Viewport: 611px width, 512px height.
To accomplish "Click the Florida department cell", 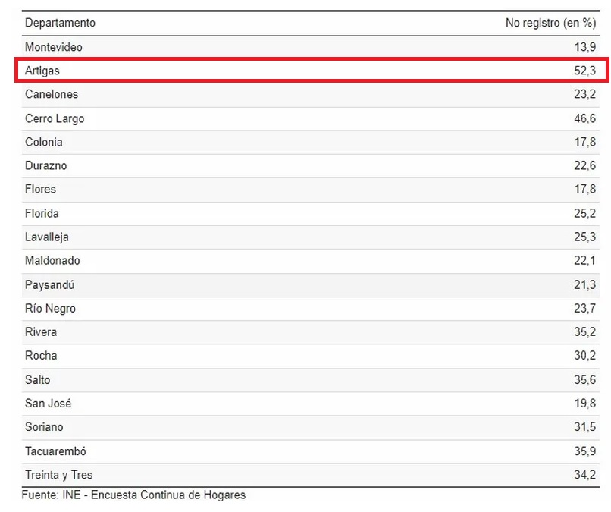I will (x=42, y=213).
